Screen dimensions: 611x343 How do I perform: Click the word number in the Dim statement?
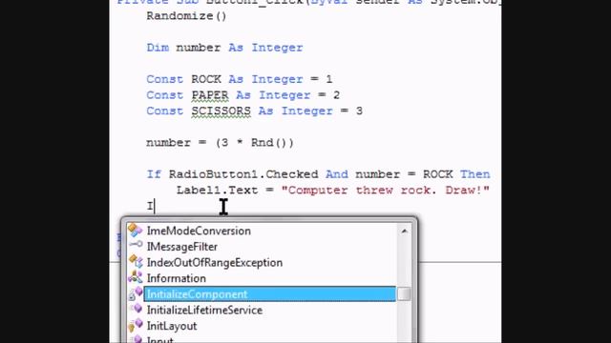[199, 48]
